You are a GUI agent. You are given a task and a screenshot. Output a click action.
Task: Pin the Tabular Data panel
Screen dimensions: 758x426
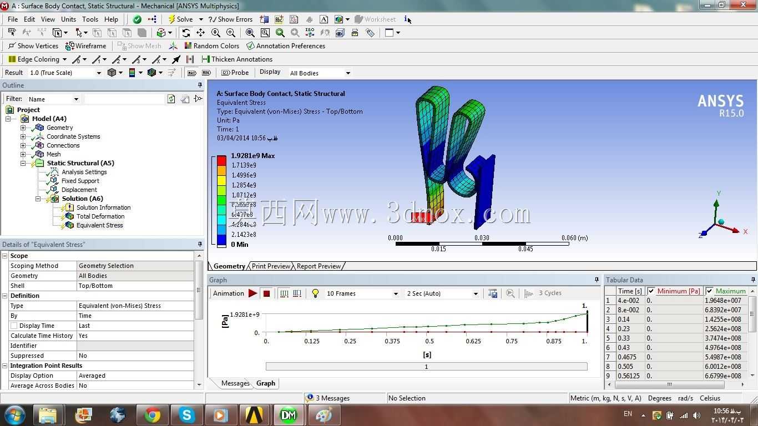(753, 280)
